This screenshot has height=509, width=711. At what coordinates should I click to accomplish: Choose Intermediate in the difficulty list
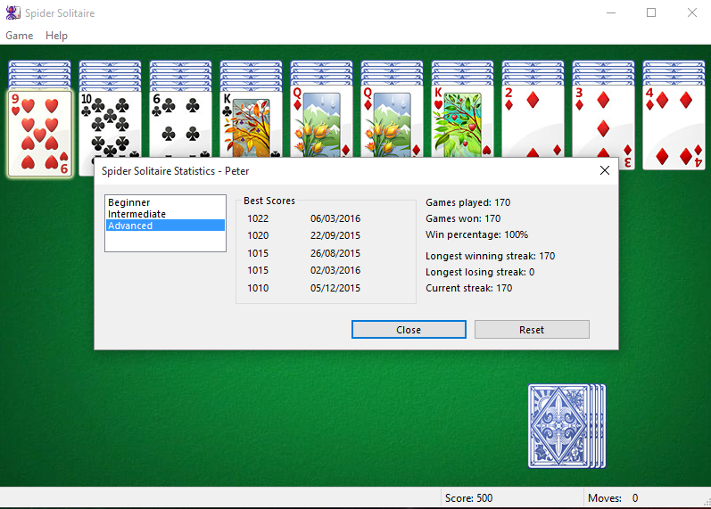pos(136,214)
